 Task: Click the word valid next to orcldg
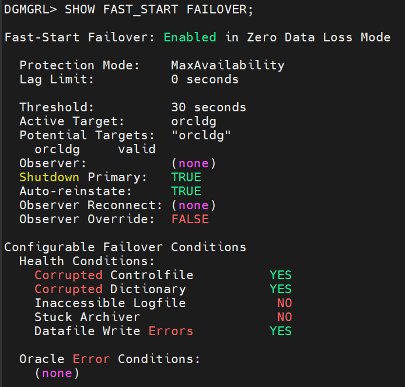point(137,149)
